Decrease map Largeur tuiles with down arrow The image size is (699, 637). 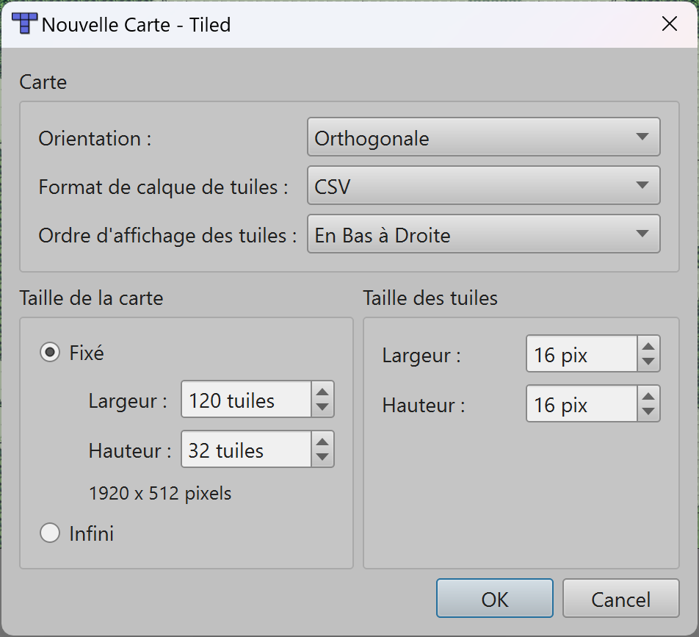click(x=322, y=408)
